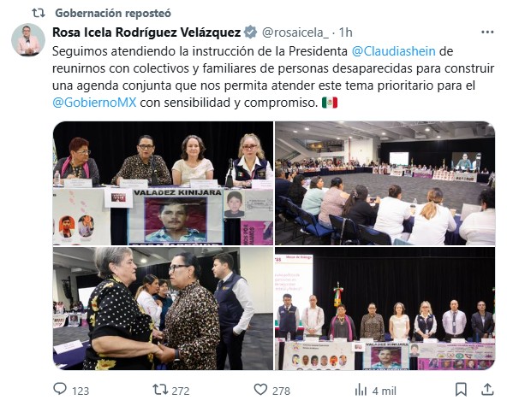Bookmark this tweet

coord(461,390)
